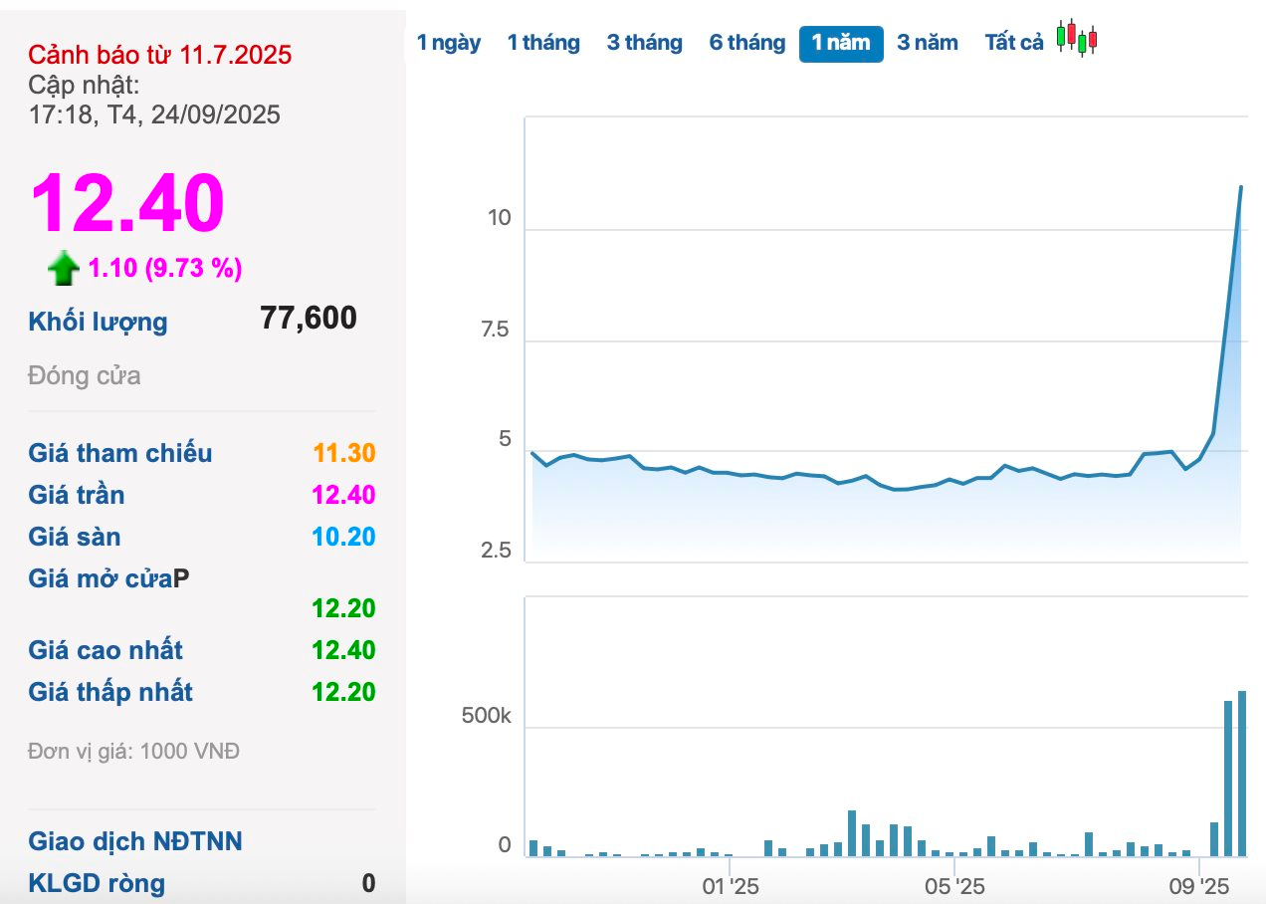Click the 01 '25 x-axis marker
The width and height of the screenshot is (1266, 904).
tap(730, 886)
